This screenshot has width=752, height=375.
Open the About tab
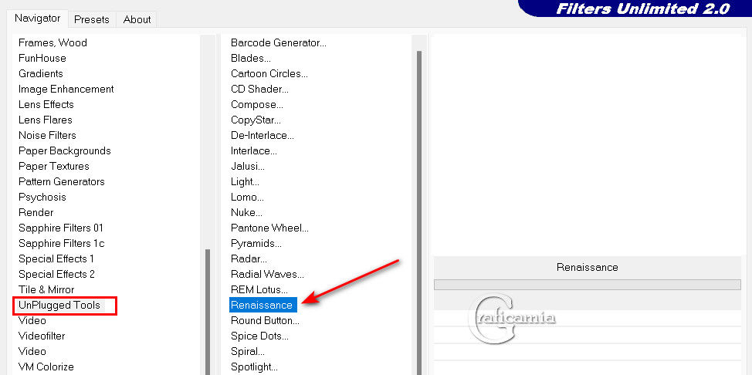[137, 20]
